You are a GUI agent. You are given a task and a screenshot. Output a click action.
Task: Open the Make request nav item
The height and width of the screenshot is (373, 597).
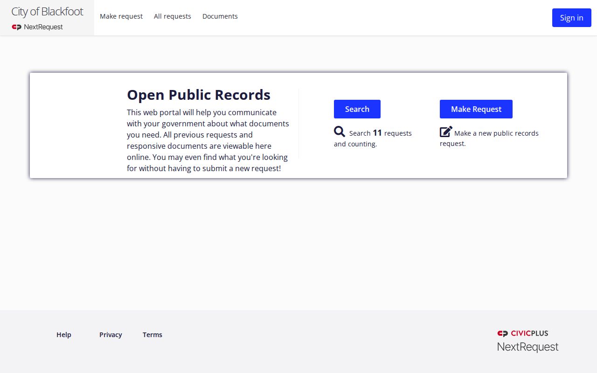[121, 16]
